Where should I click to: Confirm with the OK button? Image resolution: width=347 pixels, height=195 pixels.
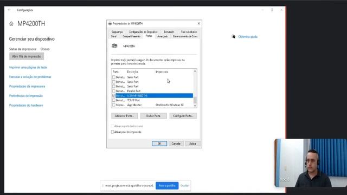(x=159, y=144)
